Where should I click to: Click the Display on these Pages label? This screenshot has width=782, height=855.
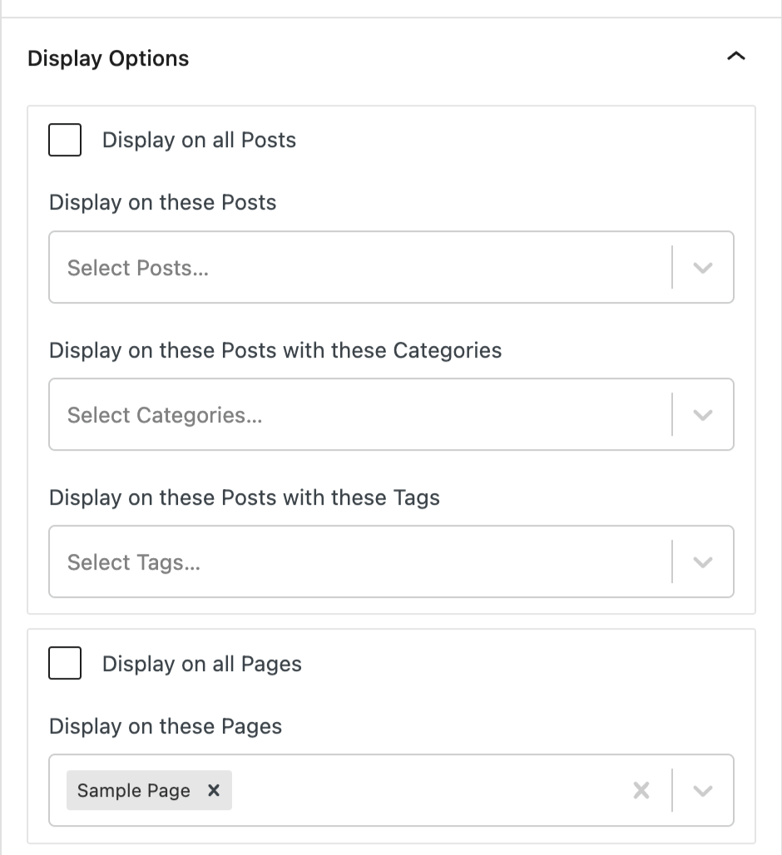click(x=165, y=726)
